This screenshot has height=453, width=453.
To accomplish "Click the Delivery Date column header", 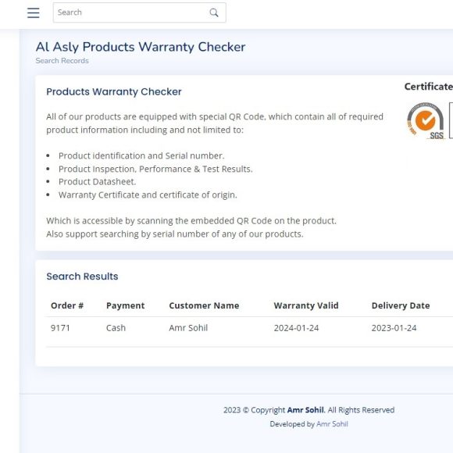I will [401, 305].
